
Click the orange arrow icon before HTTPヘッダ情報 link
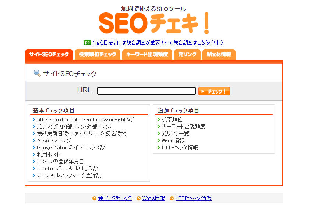pos(172,198)
